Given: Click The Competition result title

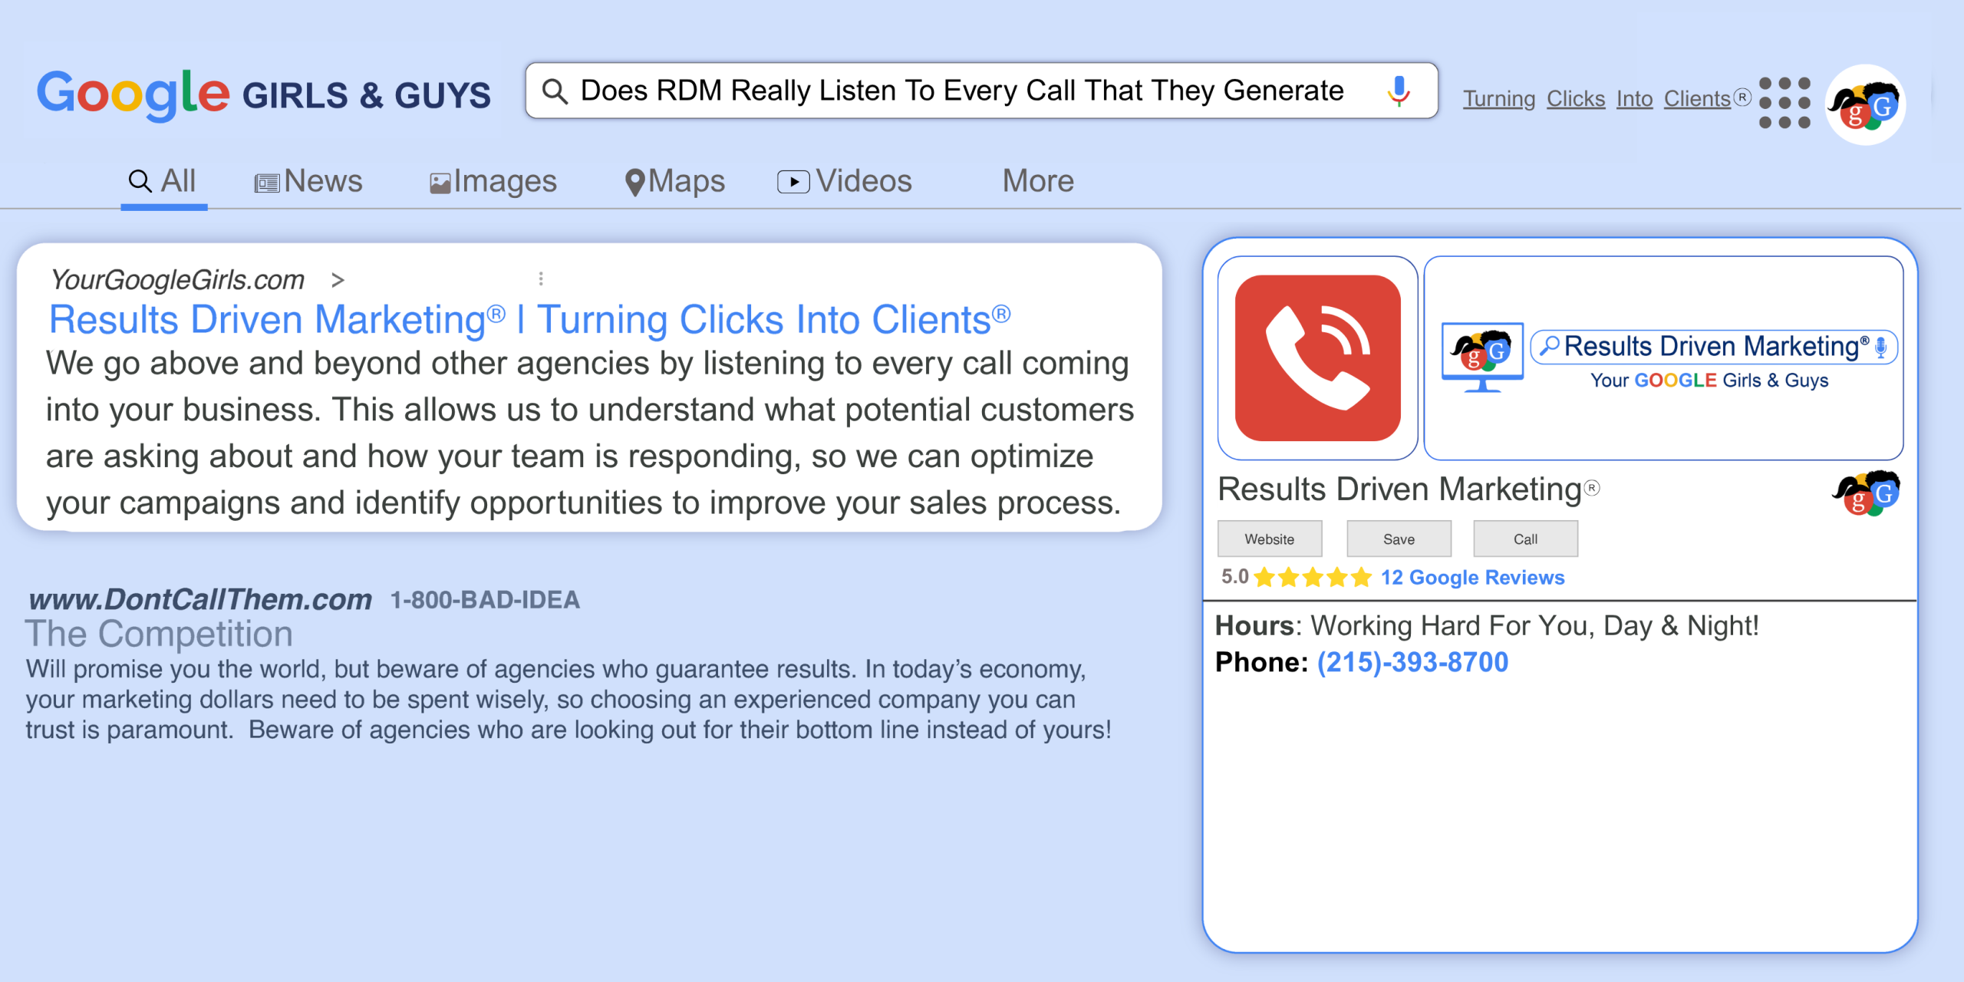Looking at the screenshot, I should tap(159, 634).
